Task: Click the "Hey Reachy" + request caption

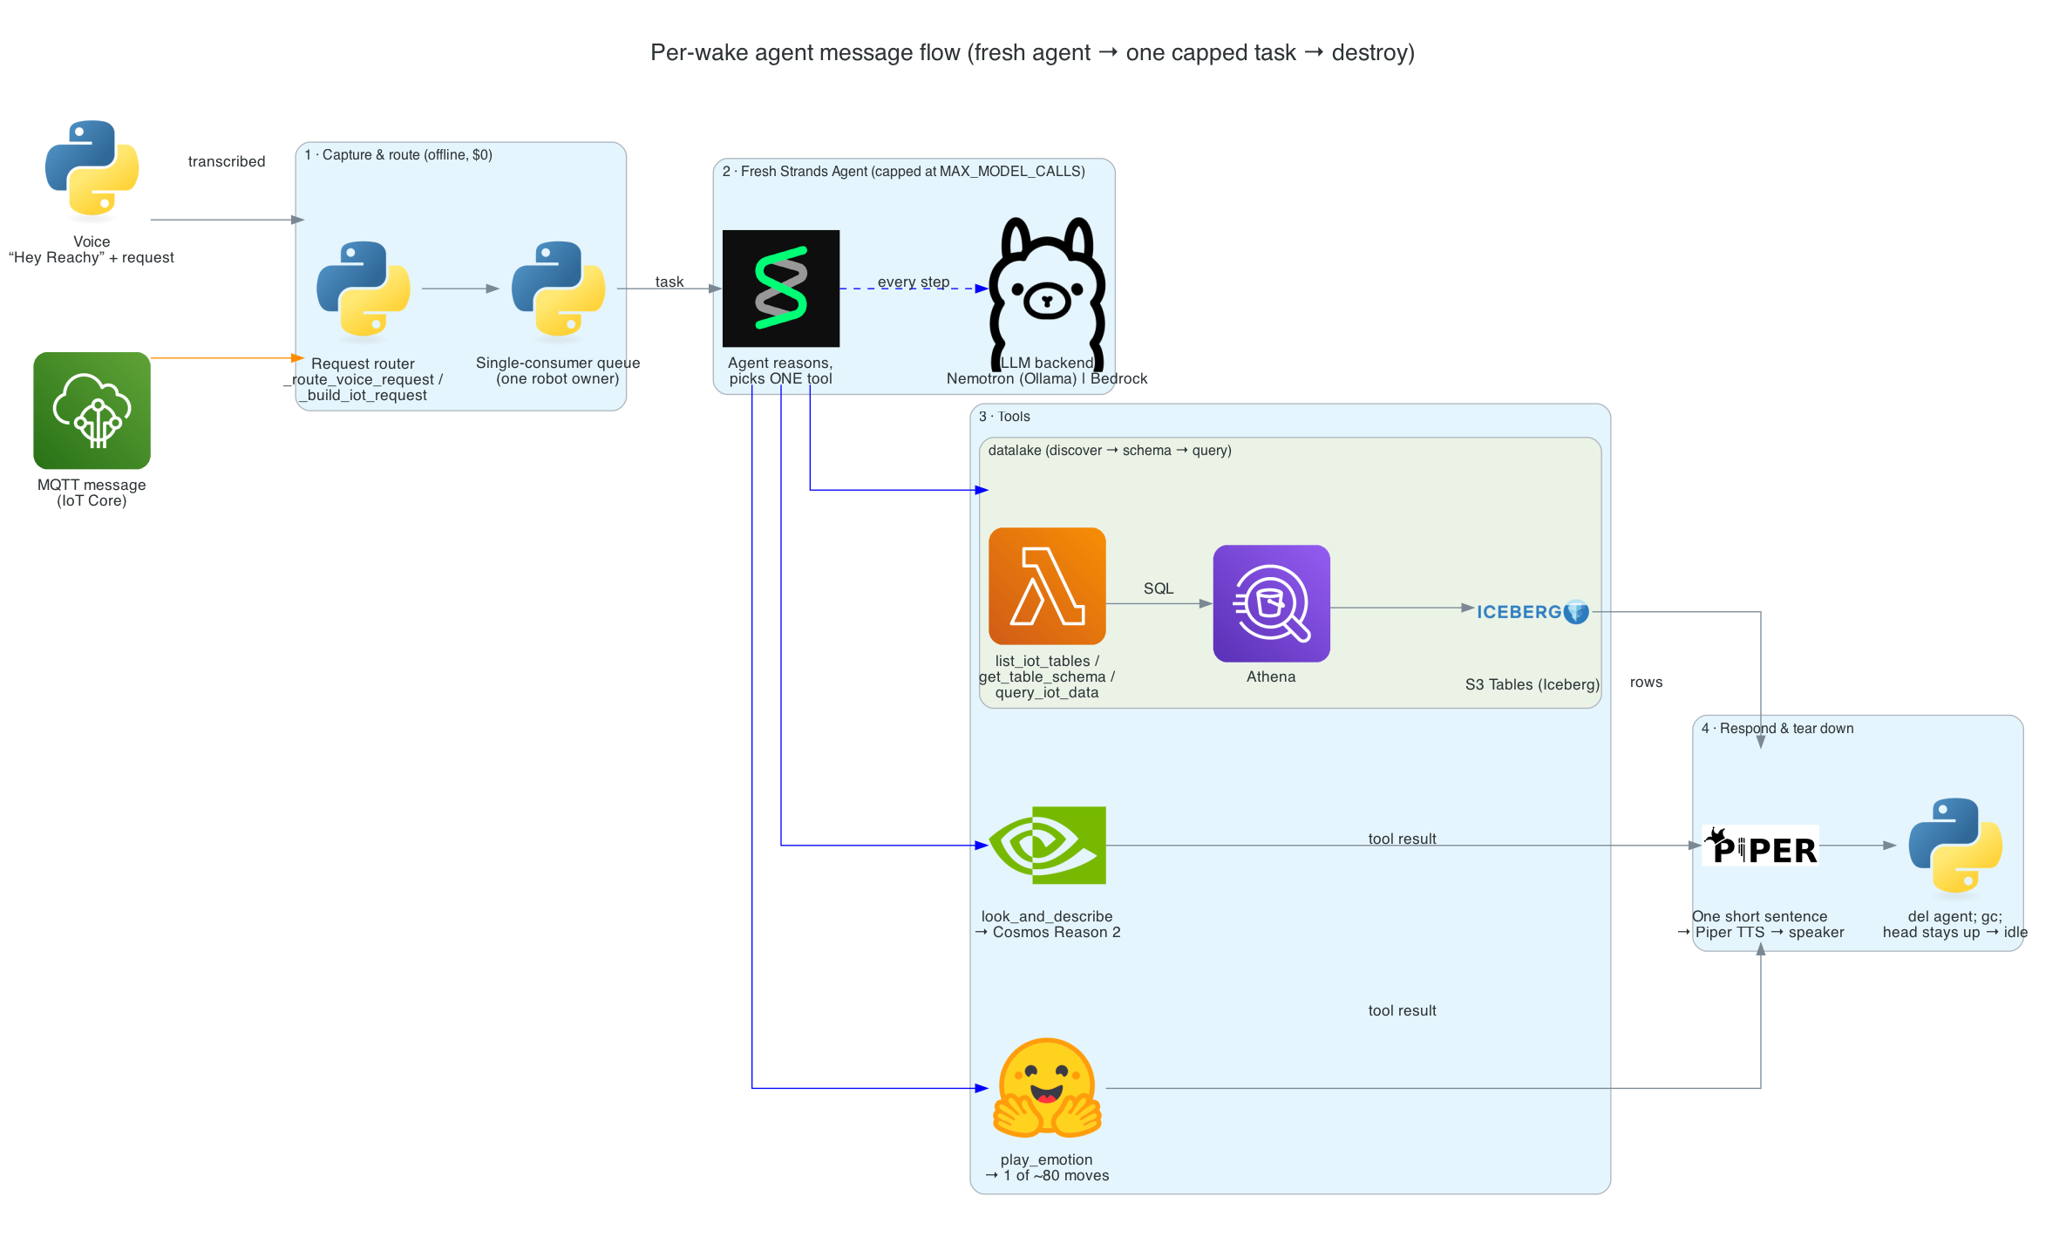Action: [x=92, y=257]
